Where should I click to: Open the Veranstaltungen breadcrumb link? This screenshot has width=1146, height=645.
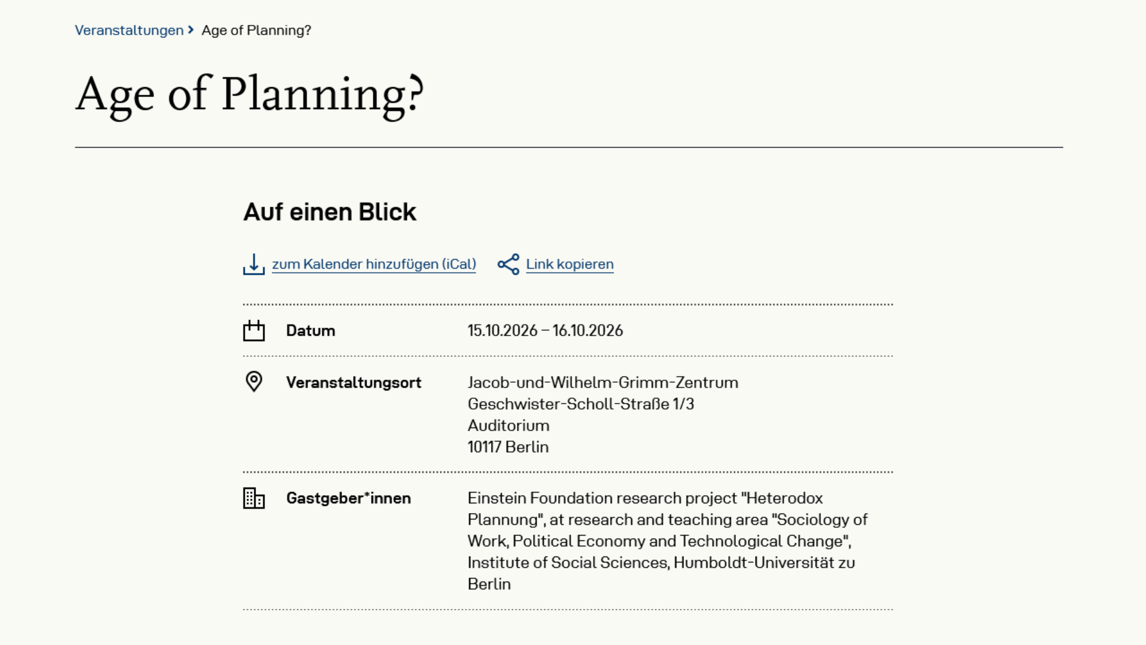coord(129,30)
